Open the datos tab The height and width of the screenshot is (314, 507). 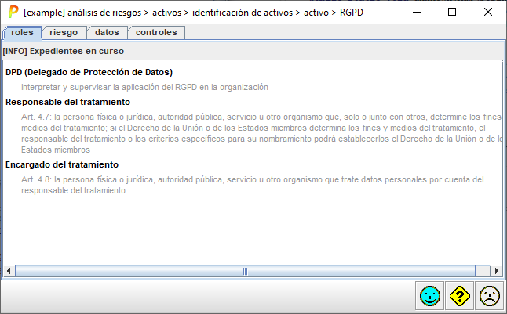click(107, 32)
